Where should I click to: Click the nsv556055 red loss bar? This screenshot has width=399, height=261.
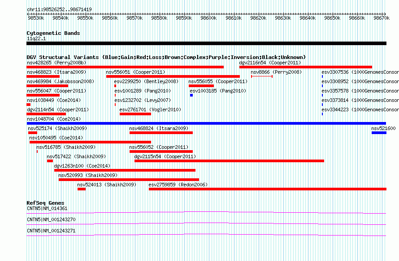tap(201, 86)
